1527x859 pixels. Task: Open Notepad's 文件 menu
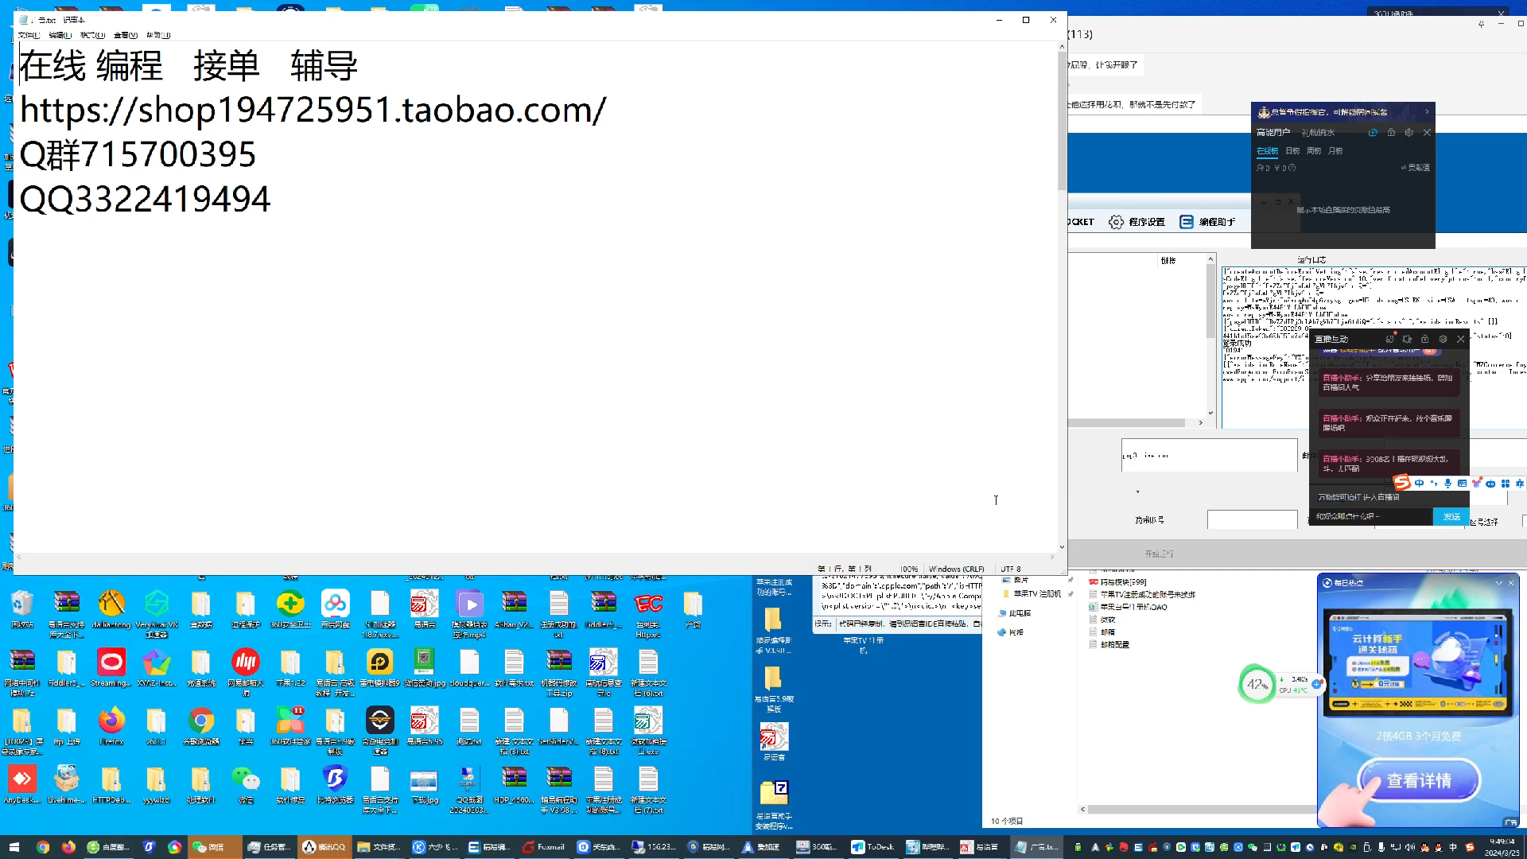(29, 35)
